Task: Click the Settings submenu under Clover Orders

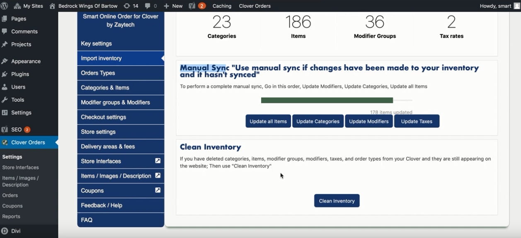Action: pos(12,157)
